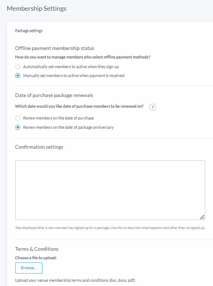
Task: Click the Choose a file to upload label
Action: pos(36,258)
